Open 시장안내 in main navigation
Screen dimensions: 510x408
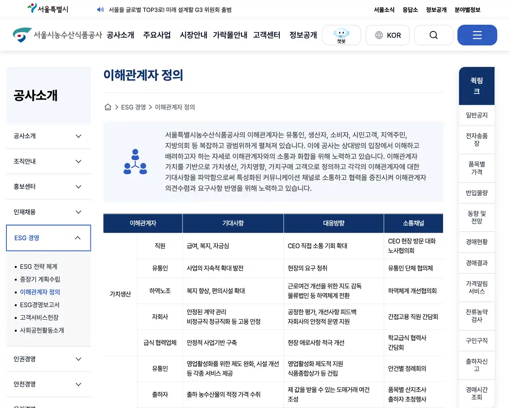pyautogui.click(x=193, y=35)
